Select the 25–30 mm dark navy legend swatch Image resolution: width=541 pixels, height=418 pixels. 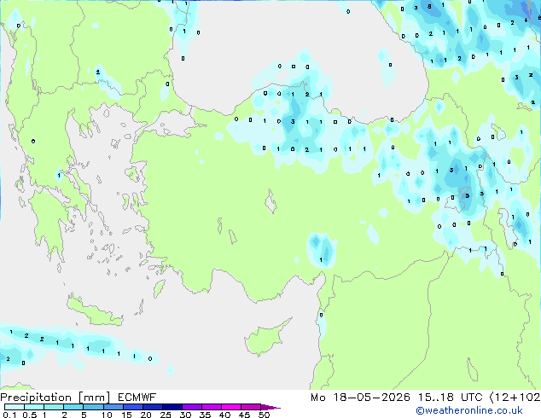pyautogui.click(x=172, y=407)
